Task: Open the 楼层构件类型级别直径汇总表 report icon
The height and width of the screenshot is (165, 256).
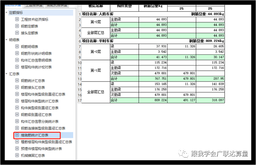Action: 17,94
